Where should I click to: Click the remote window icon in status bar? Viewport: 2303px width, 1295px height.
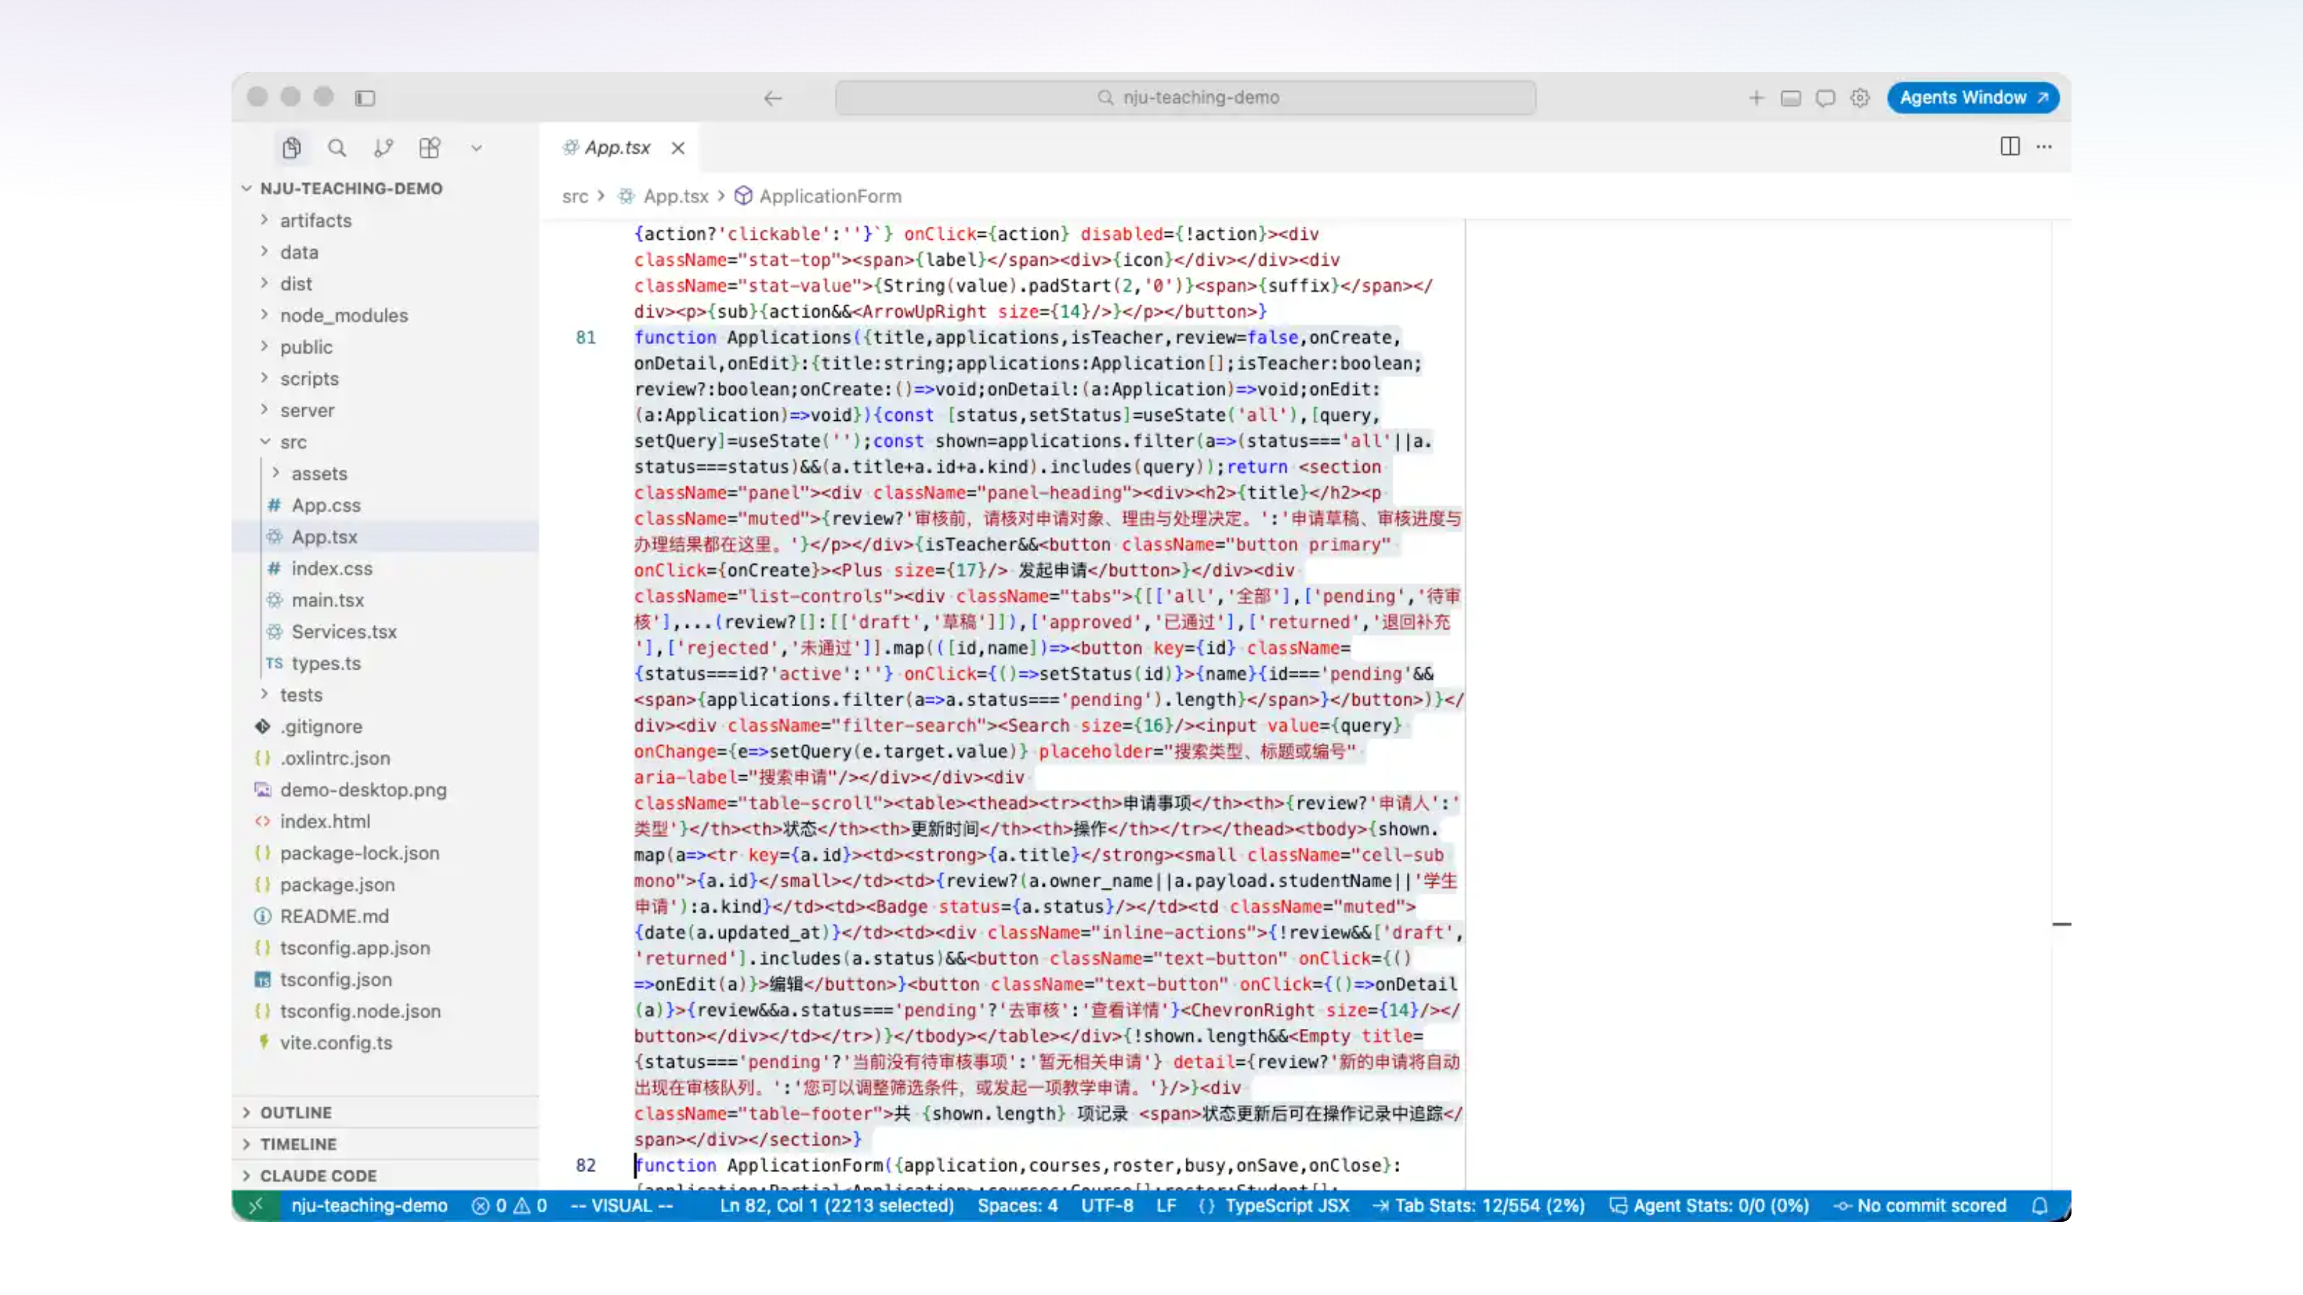pos(255,1206)
